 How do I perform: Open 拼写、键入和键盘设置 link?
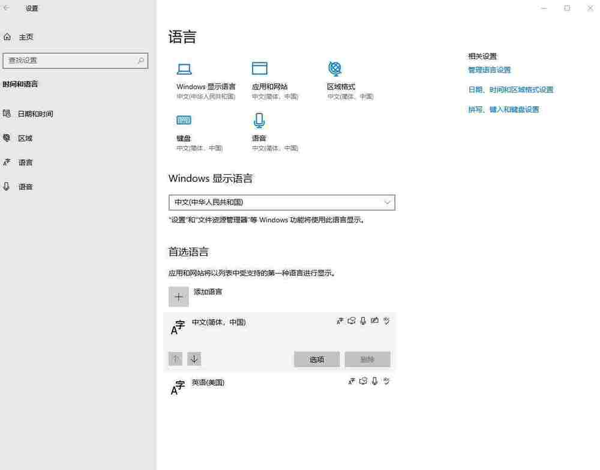click(x=503, y=110)
